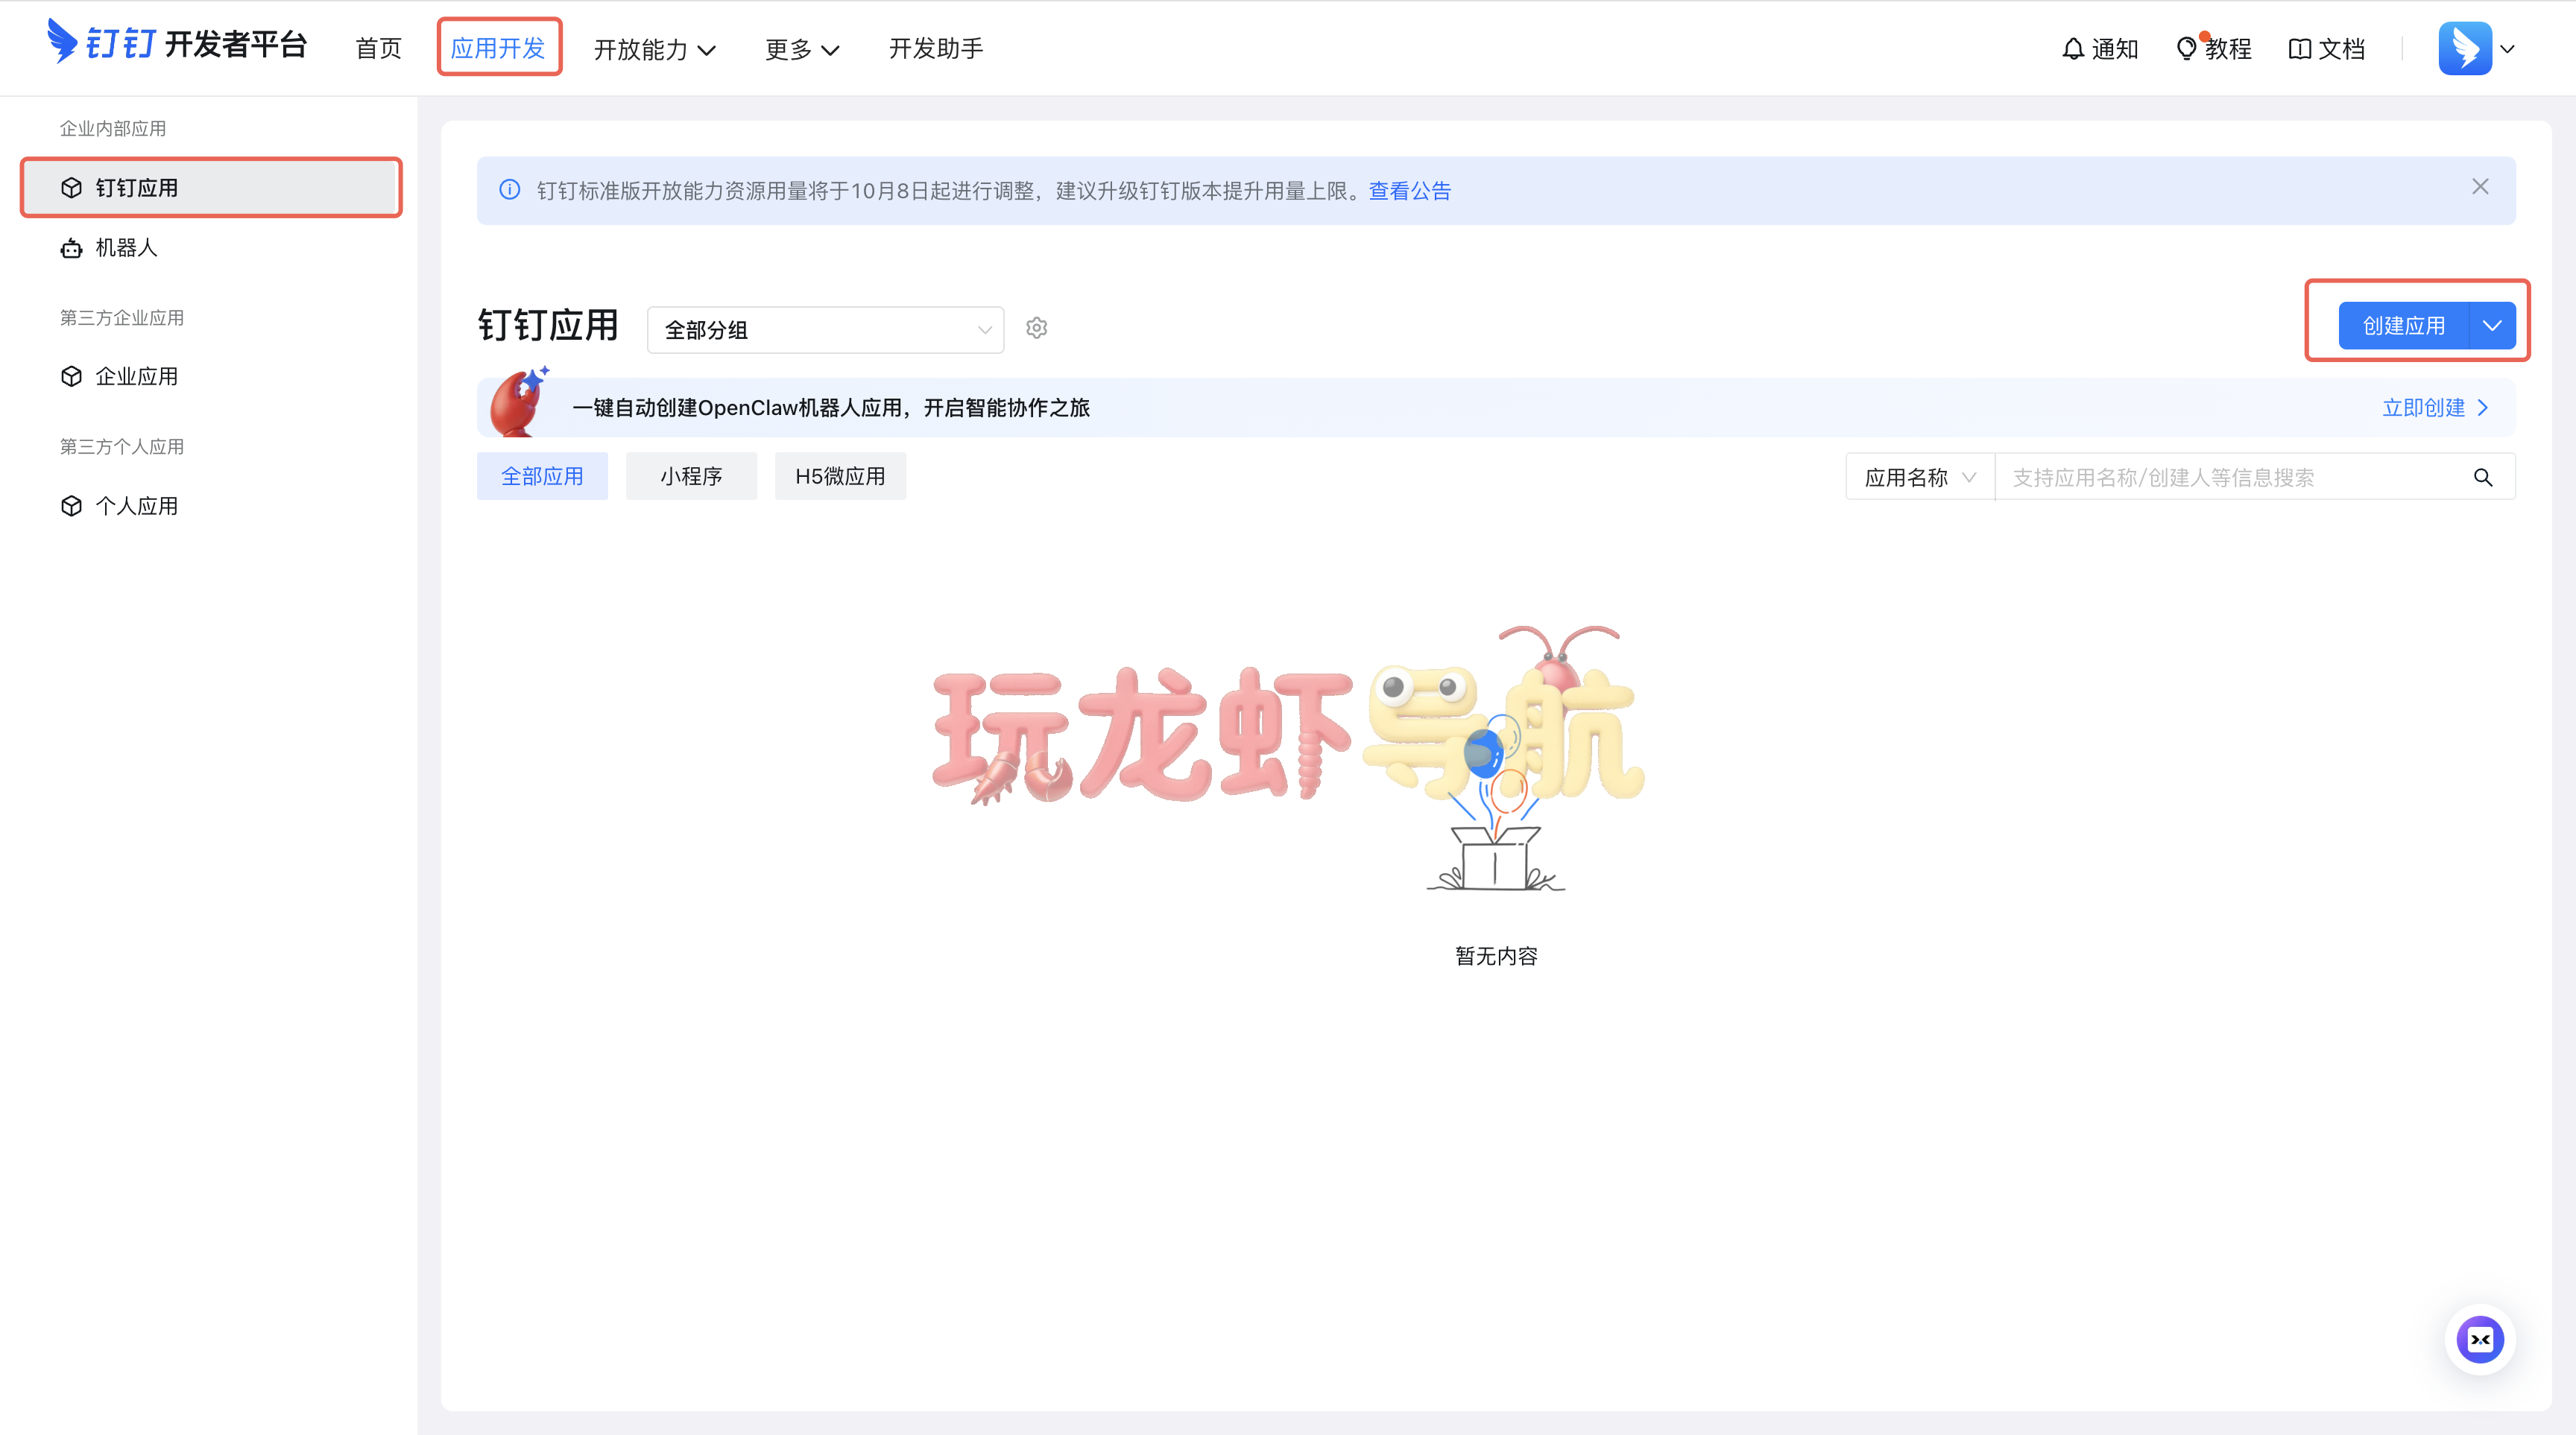Open the 文档 book icon
Image resolution: width=2576 pixels, height=1435 pixels.
click(x=2299, y=48)
